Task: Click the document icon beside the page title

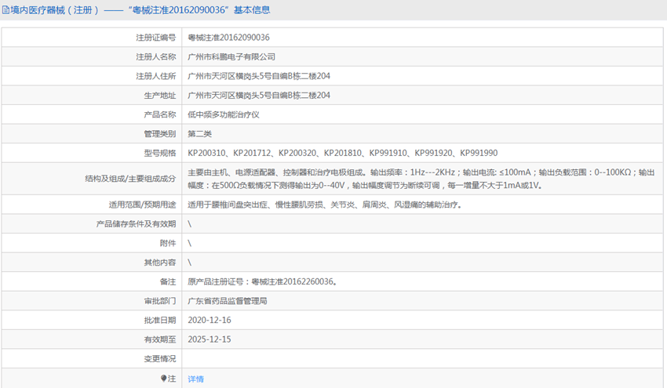Action: point(5,9)
